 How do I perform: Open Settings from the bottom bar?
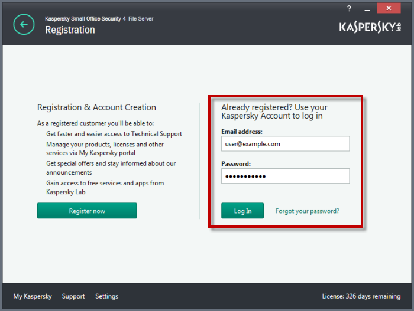pyautogui.click(x=106, y=296)
